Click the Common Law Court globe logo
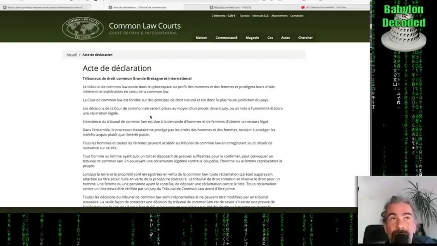This screenshot has width=437, height=246. [83, 28]
